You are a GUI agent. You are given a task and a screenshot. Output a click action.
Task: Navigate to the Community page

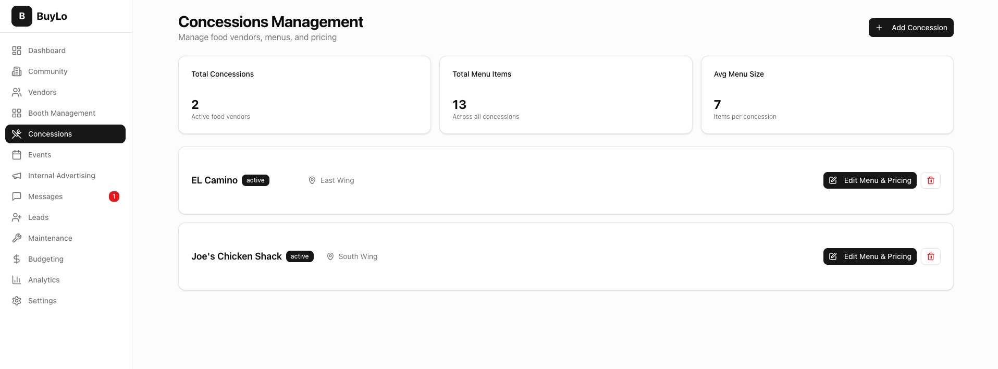point(47,71)
